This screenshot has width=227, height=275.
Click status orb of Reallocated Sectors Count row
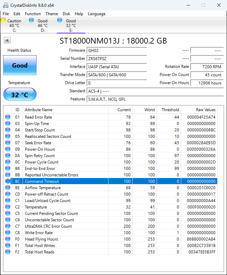[x=8, y=136]
